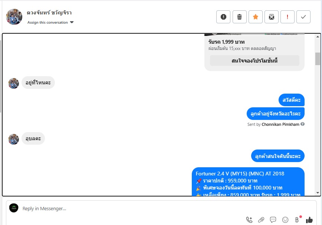The image size is (322, 225).
Task: Delete conversation using trash can icon
Action: 239,17
